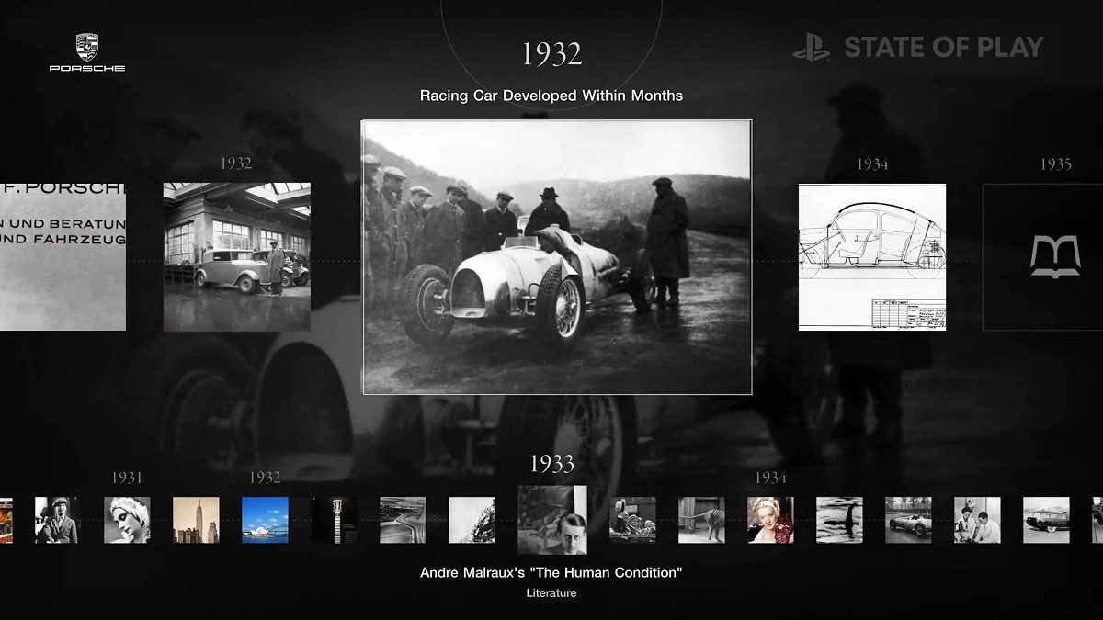
Task: Click the PlayStation logo icon
Action: [811, 48]
